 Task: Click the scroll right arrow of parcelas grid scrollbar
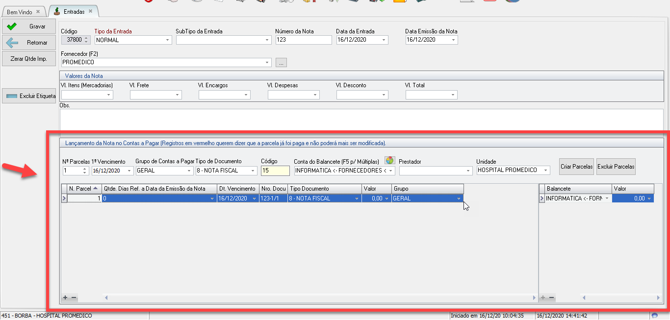pyautogui.click(x=535, y=297)
